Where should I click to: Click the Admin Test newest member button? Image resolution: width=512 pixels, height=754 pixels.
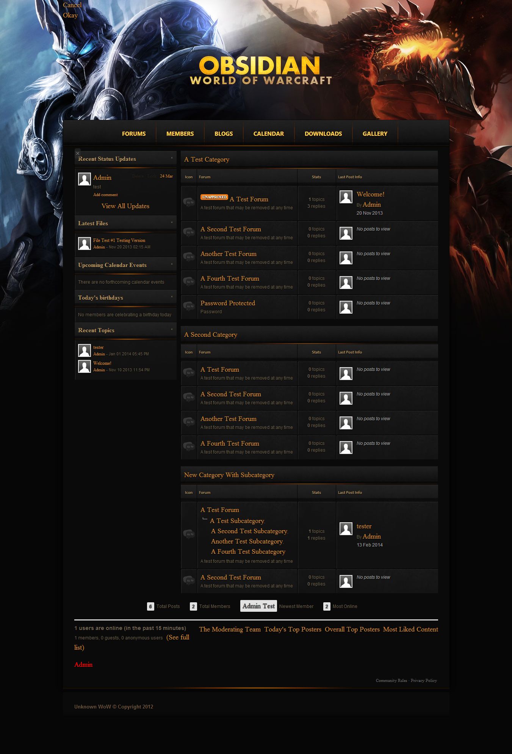[258, 606]
